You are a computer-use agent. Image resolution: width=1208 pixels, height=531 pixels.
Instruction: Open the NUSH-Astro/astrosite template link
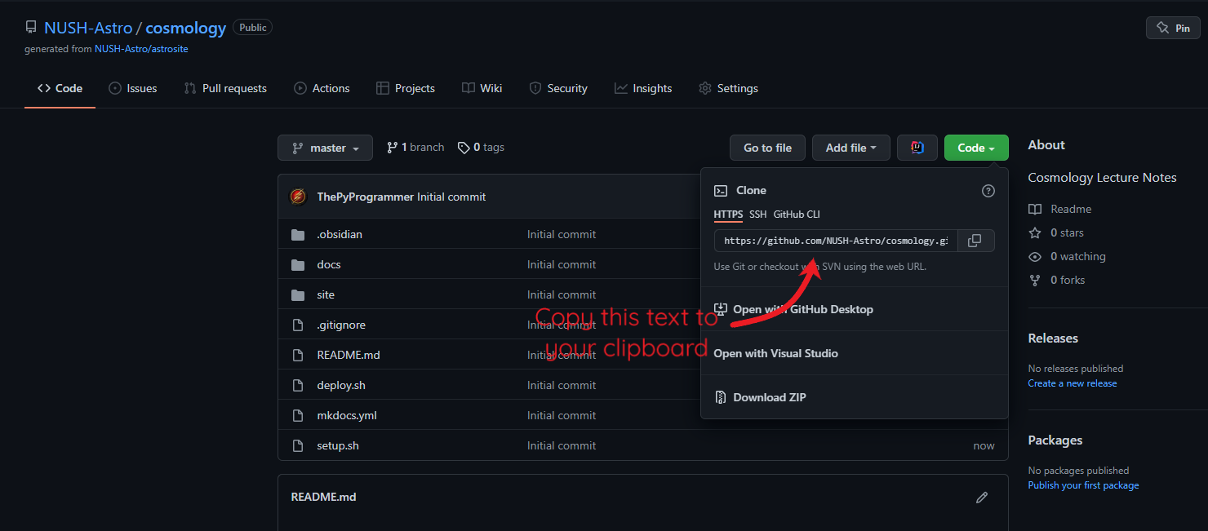point(141,49)
